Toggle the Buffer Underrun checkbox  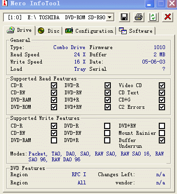pyautogui.click(x=162, y=141)
